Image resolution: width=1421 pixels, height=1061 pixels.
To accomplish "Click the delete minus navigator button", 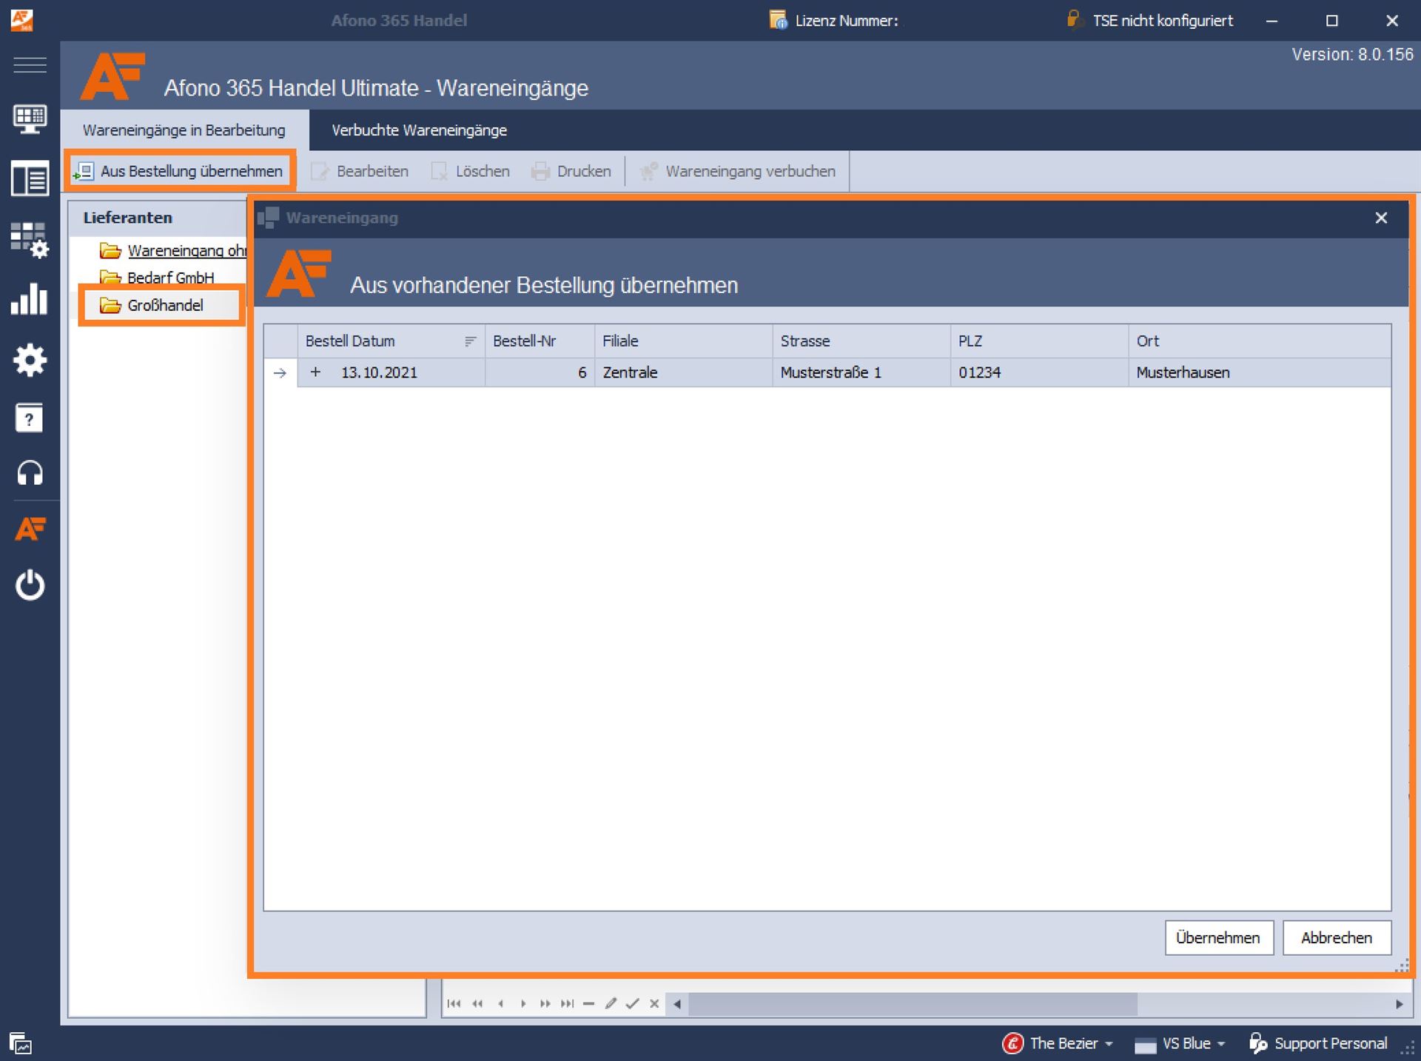I will [589, 1004].
